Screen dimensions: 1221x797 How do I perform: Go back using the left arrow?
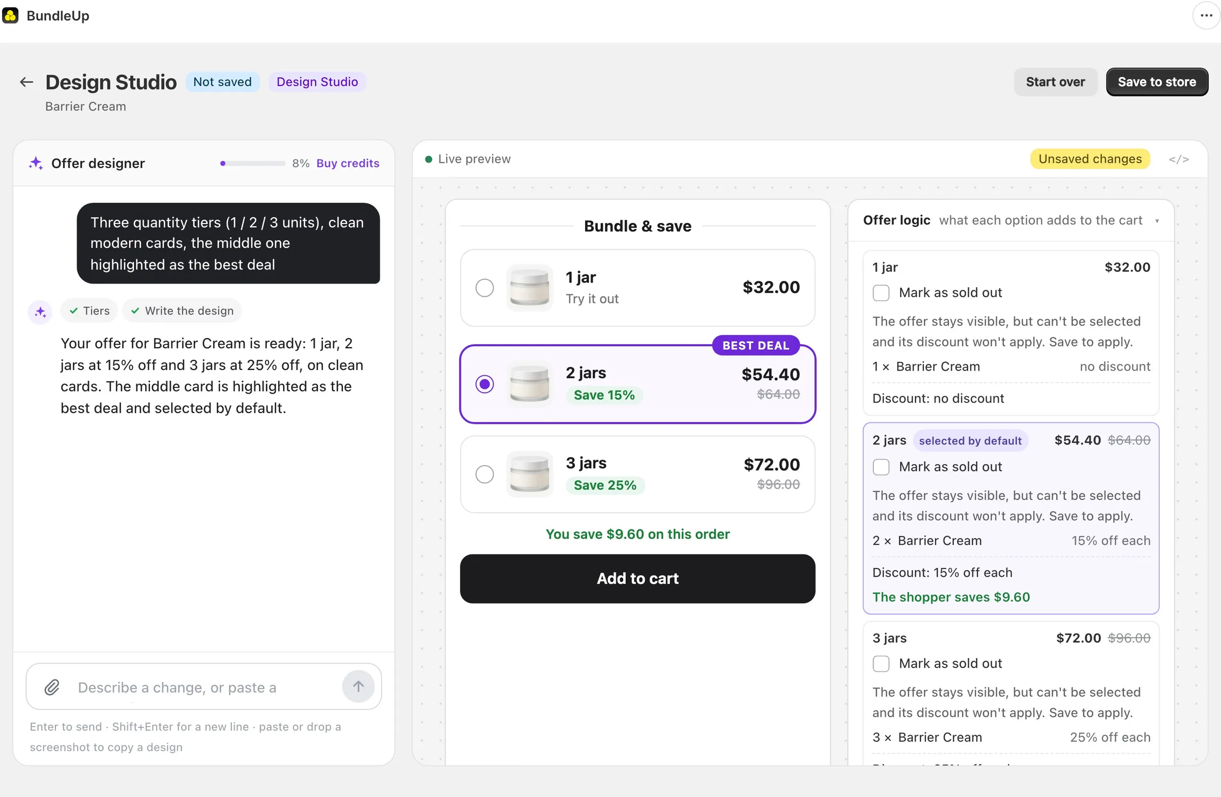pyautogui.click(x=26, y=81)
